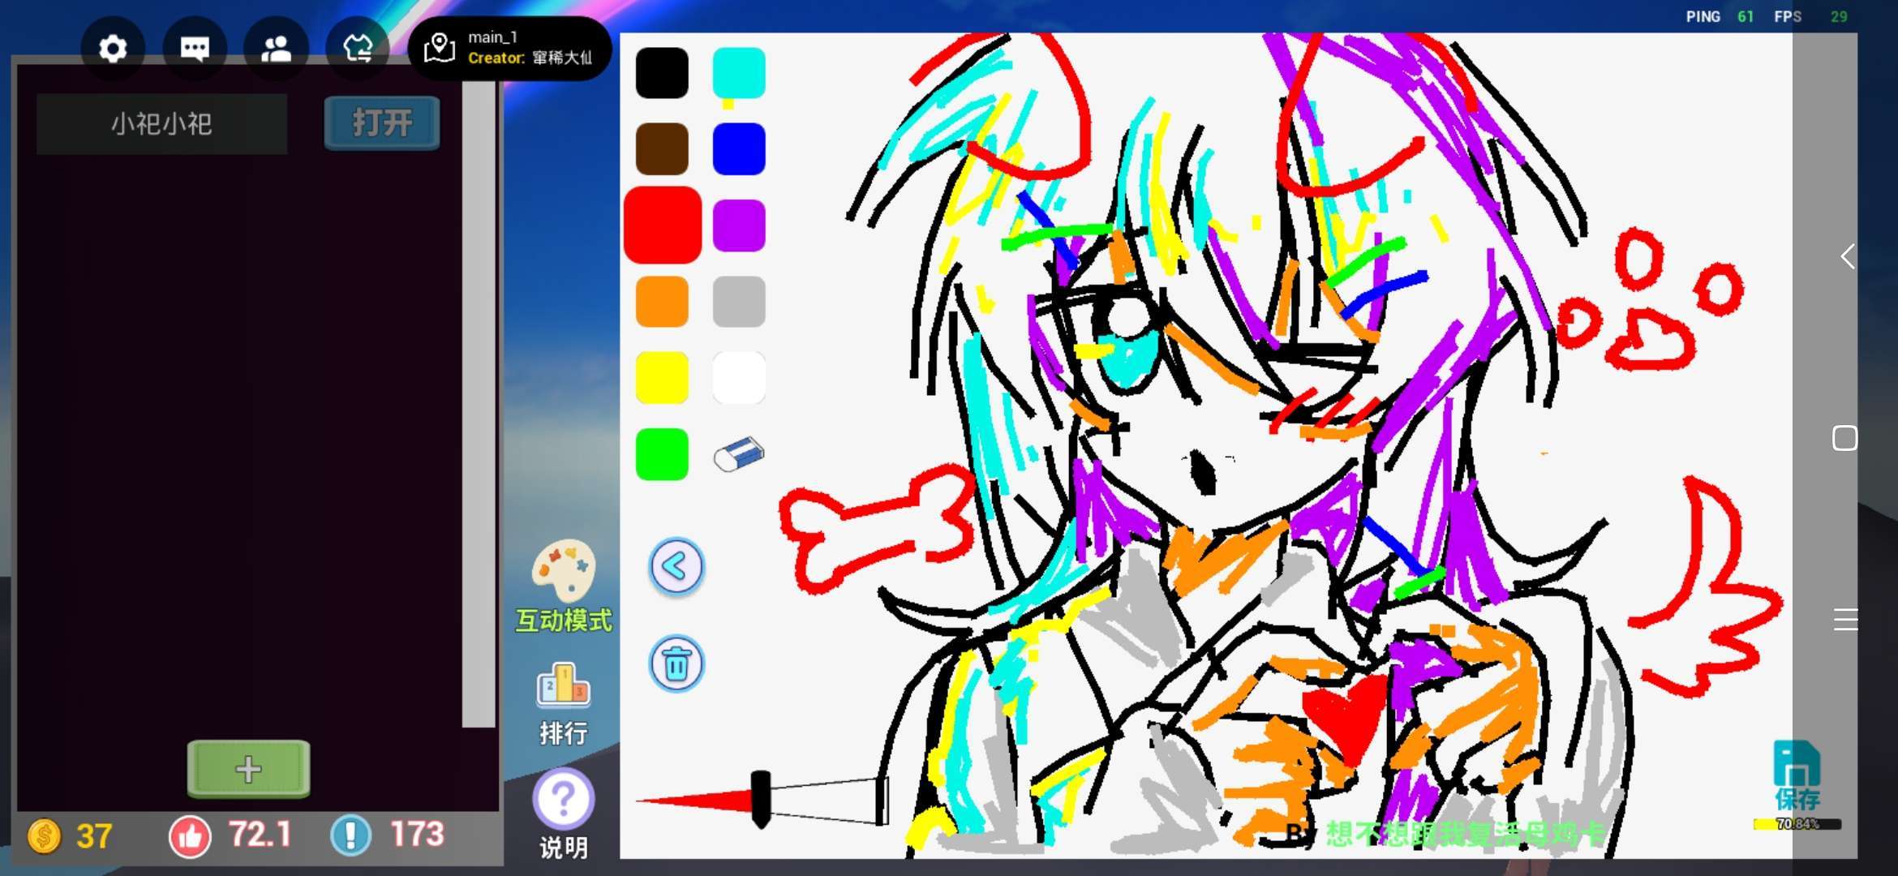
Task: Select the black color swatch
Action: click(x=662, y=73)
